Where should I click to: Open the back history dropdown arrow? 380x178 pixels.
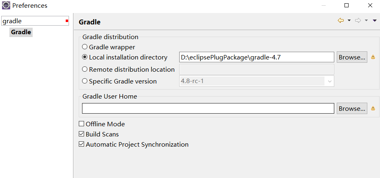click(349, 20)
